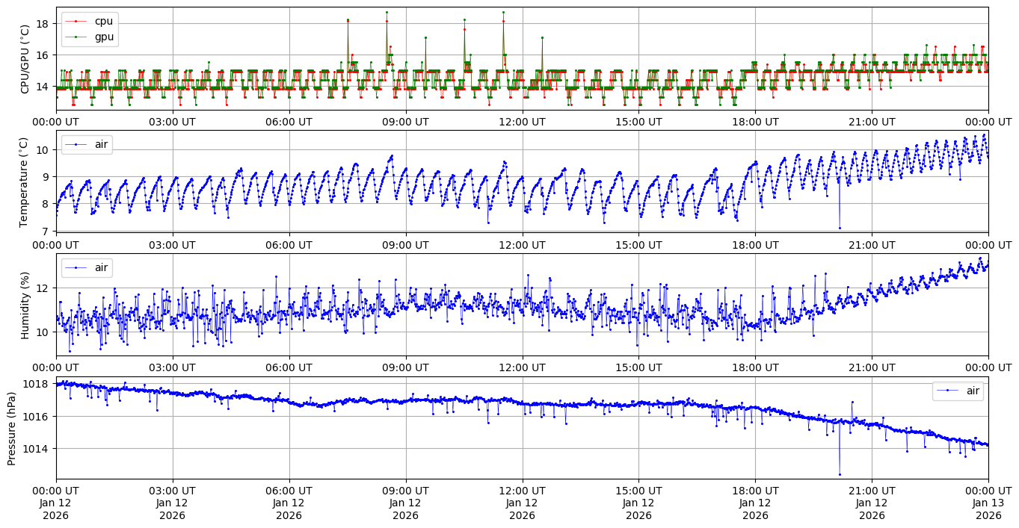
Task: Click the Temperature (°C) y-axis label
Action: click(x=25, y=181)
